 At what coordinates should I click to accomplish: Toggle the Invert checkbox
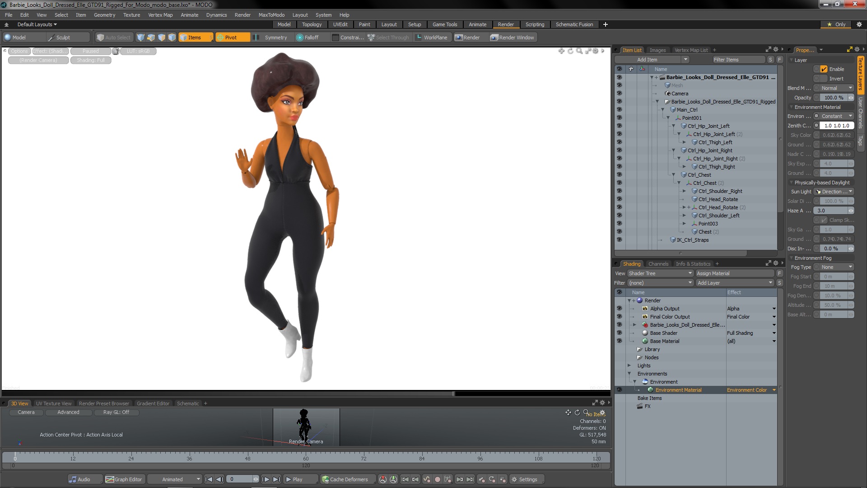(824, 79)
